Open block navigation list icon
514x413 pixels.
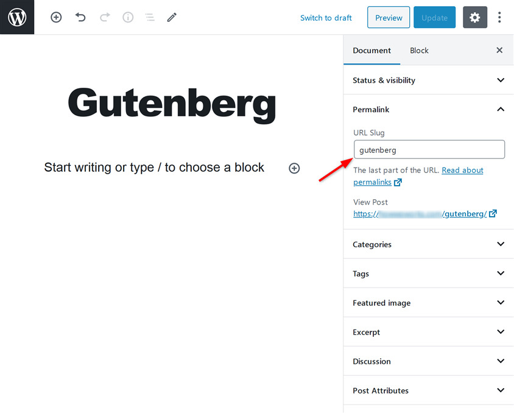click(150, 18)
